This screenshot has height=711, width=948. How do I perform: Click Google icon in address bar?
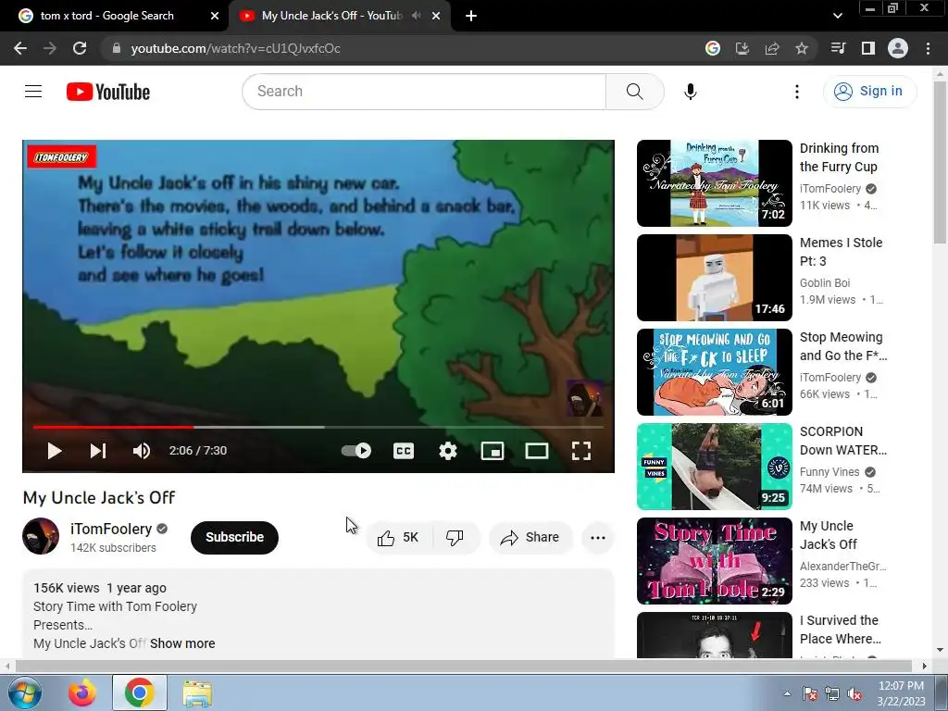(712, 48)
